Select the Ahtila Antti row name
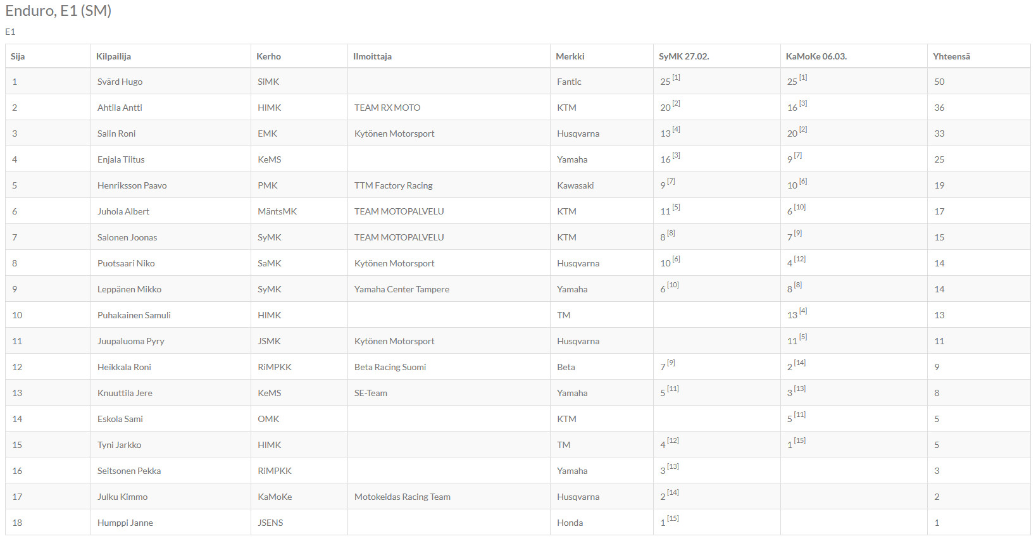Viewport: 1036px width, 541px height. pos(120,108)
